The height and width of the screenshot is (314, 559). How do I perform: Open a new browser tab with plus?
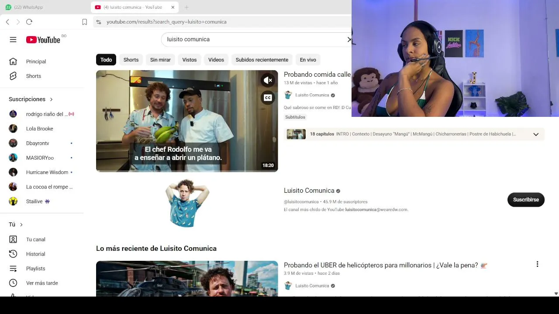coord(186,7)
